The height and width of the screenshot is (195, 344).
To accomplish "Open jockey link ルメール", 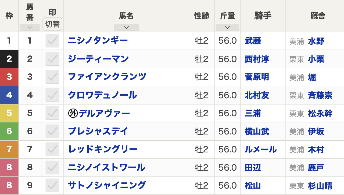I will point(261,149).
